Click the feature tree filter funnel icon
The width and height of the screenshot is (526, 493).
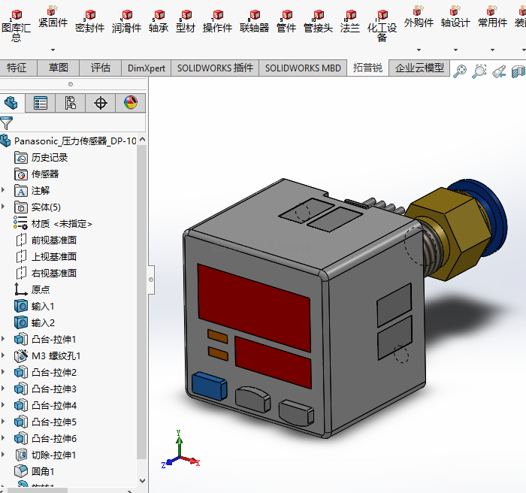click(7, 123)
